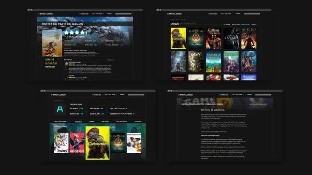Open Games menu in Monster Hunter window navbar

(x=109, y=14)
